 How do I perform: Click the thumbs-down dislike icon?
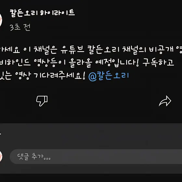pyautogui.click(x=42, y=101)
